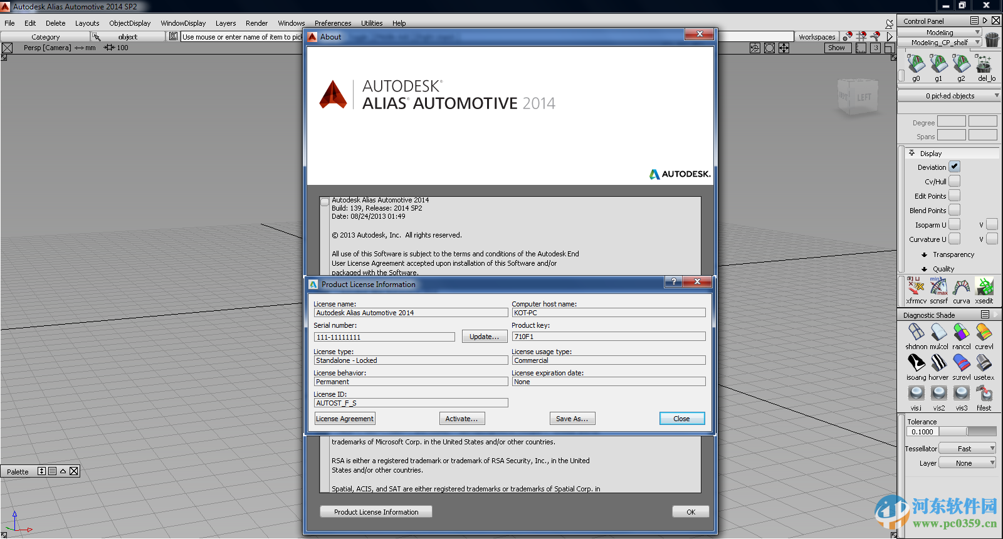Screen dimensions: 1003x539
Task: Click the Product License Information button in About
Action: [376, 512]
